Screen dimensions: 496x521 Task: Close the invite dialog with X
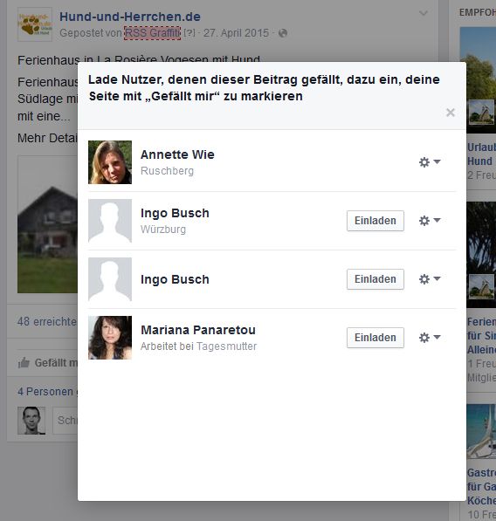coord(451,113)
